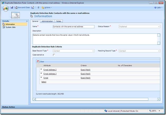This screenshot has height=115, width=166.
Task: Open the Actions dropdown menu
Action: point(46,7)
